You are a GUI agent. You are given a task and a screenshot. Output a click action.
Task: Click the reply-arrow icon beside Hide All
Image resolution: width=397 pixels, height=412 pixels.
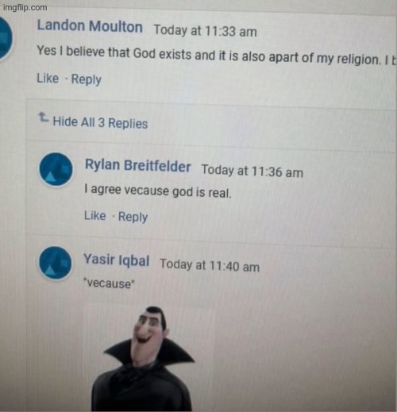coord(44,117)
